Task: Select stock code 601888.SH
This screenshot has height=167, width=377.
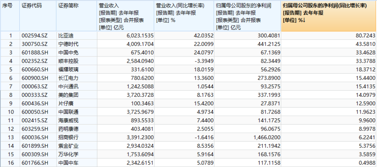Action: [35, 53]
